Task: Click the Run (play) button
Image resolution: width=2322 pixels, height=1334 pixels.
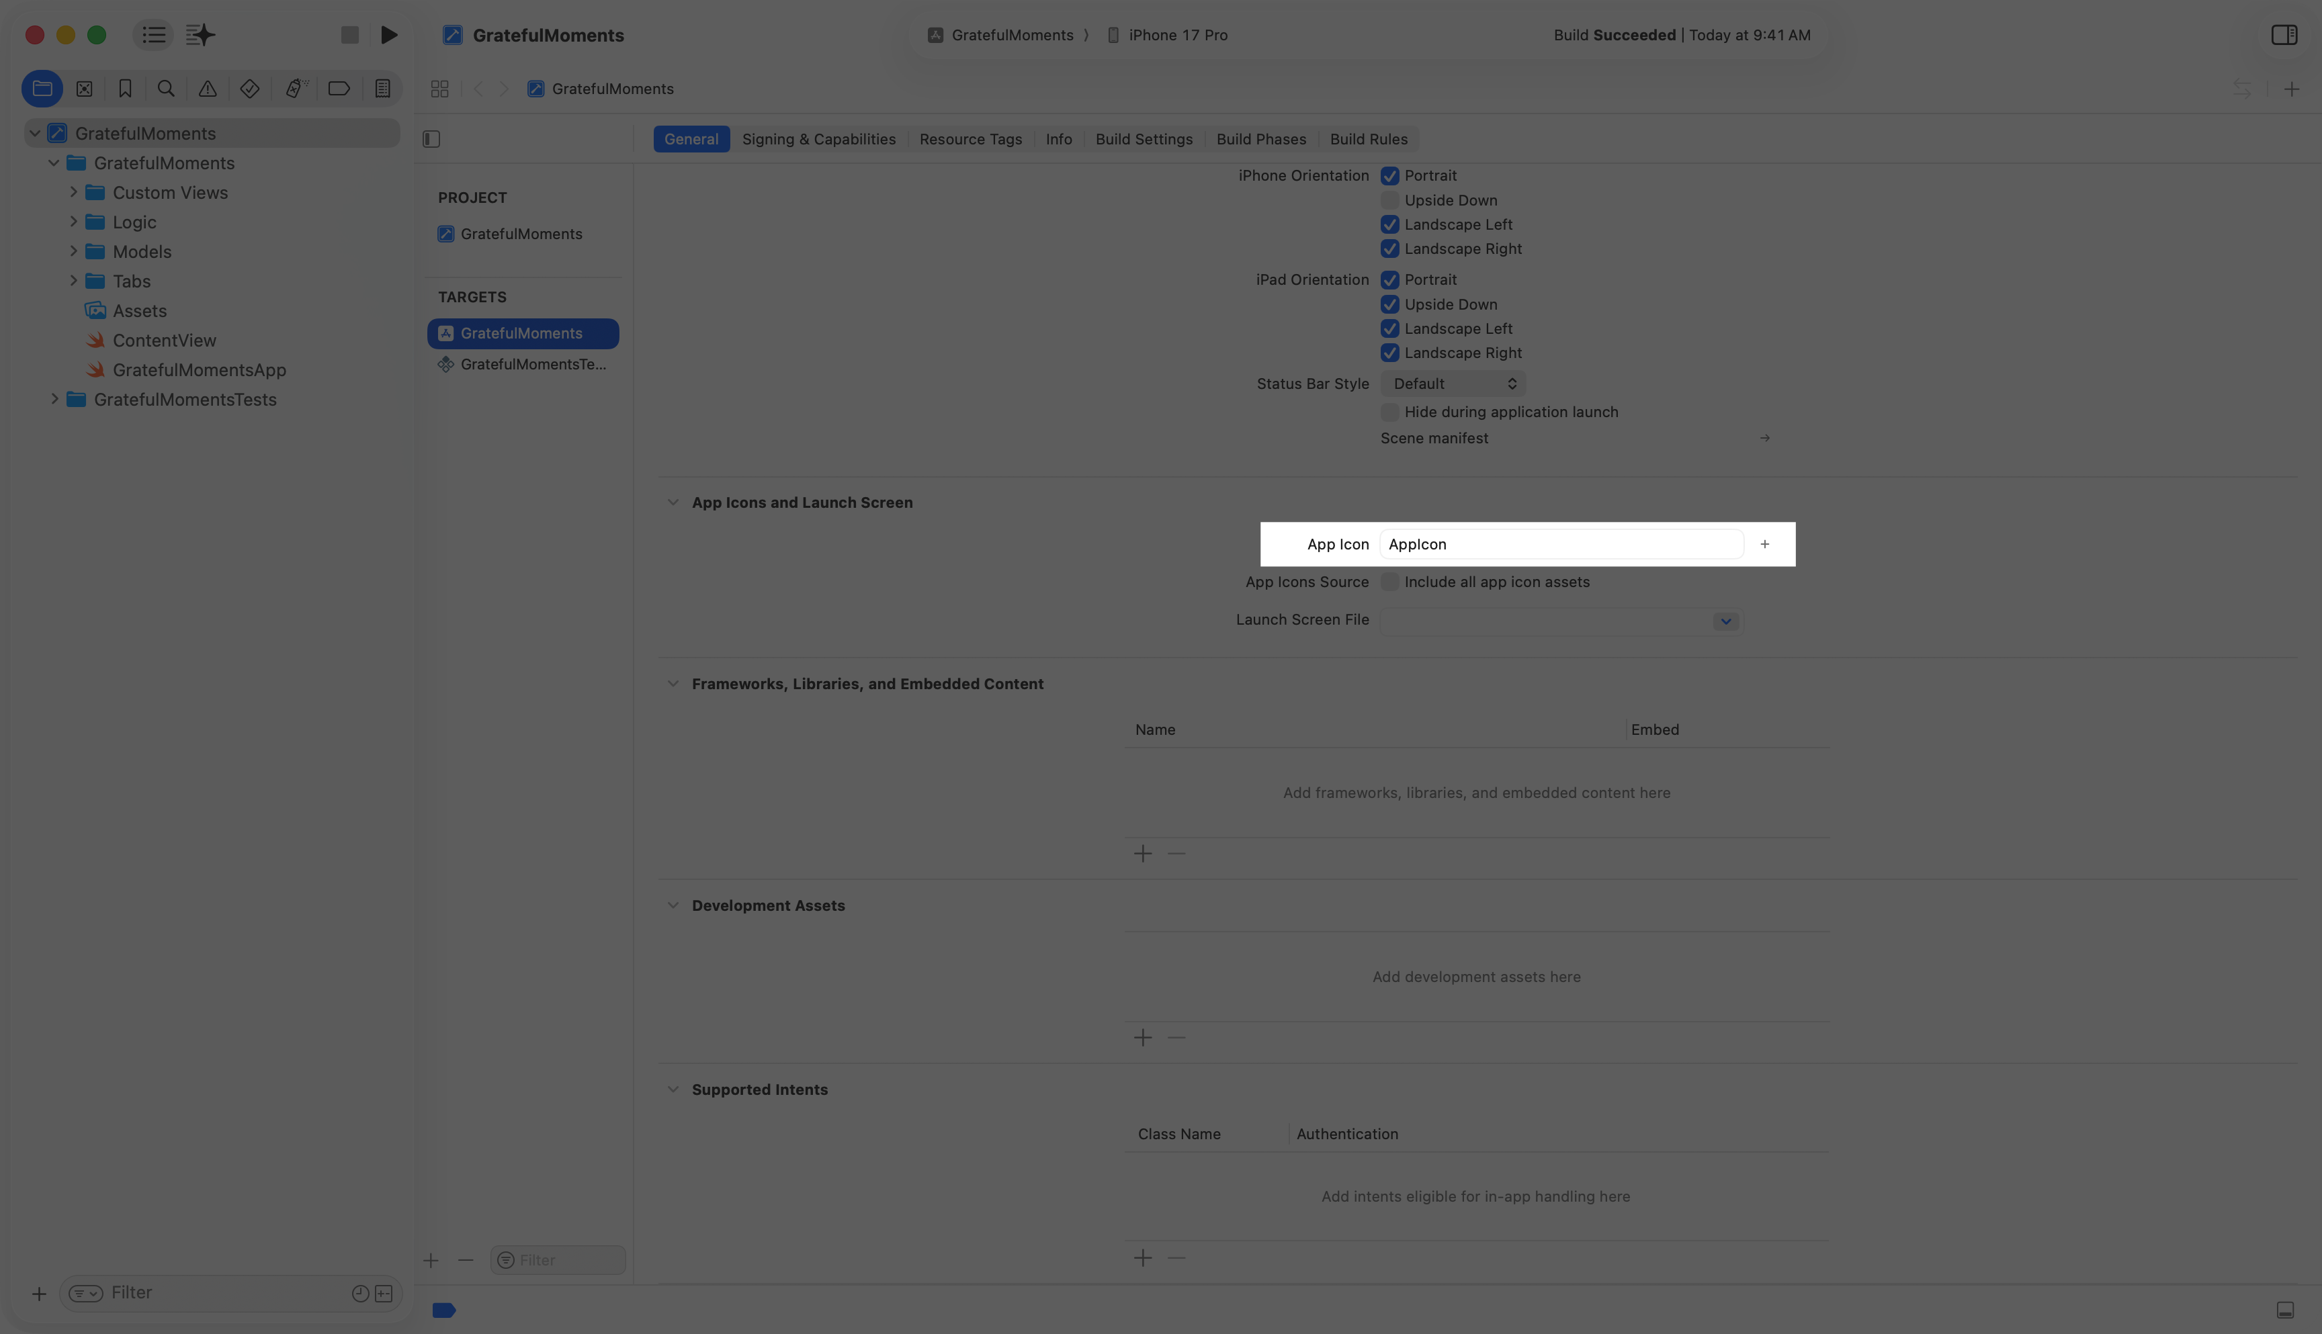Action: 390,35
